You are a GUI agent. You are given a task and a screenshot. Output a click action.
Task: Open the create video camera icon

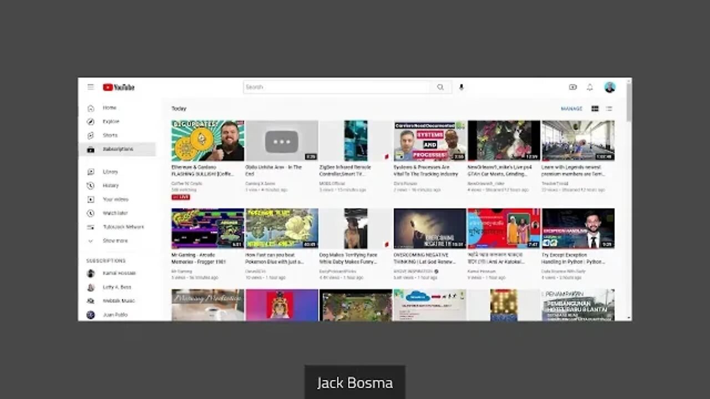coord(573,87)
